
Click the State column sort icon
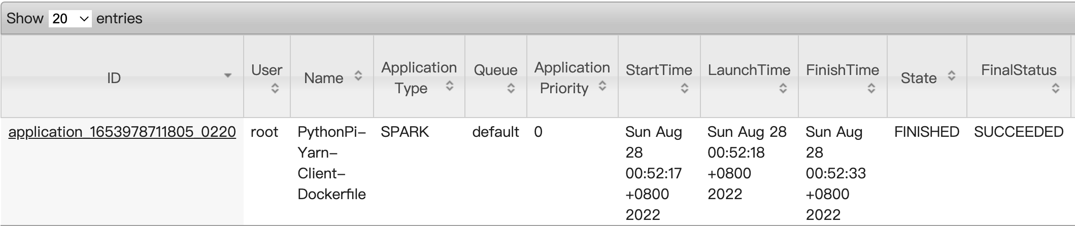[x=952, y=76]
